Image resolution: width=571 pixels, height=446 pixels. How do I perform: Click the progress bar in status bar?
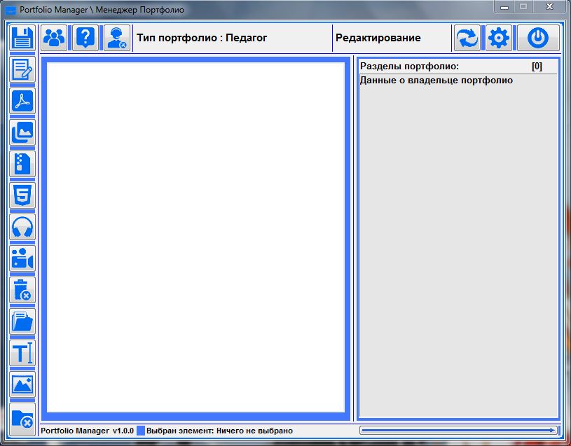point(458,431)
